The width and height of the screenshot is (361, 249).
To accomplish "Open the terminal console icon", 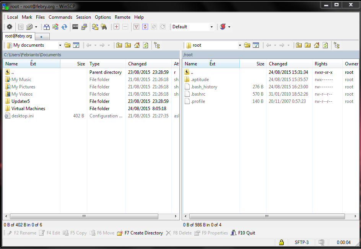I will [75, 27].
